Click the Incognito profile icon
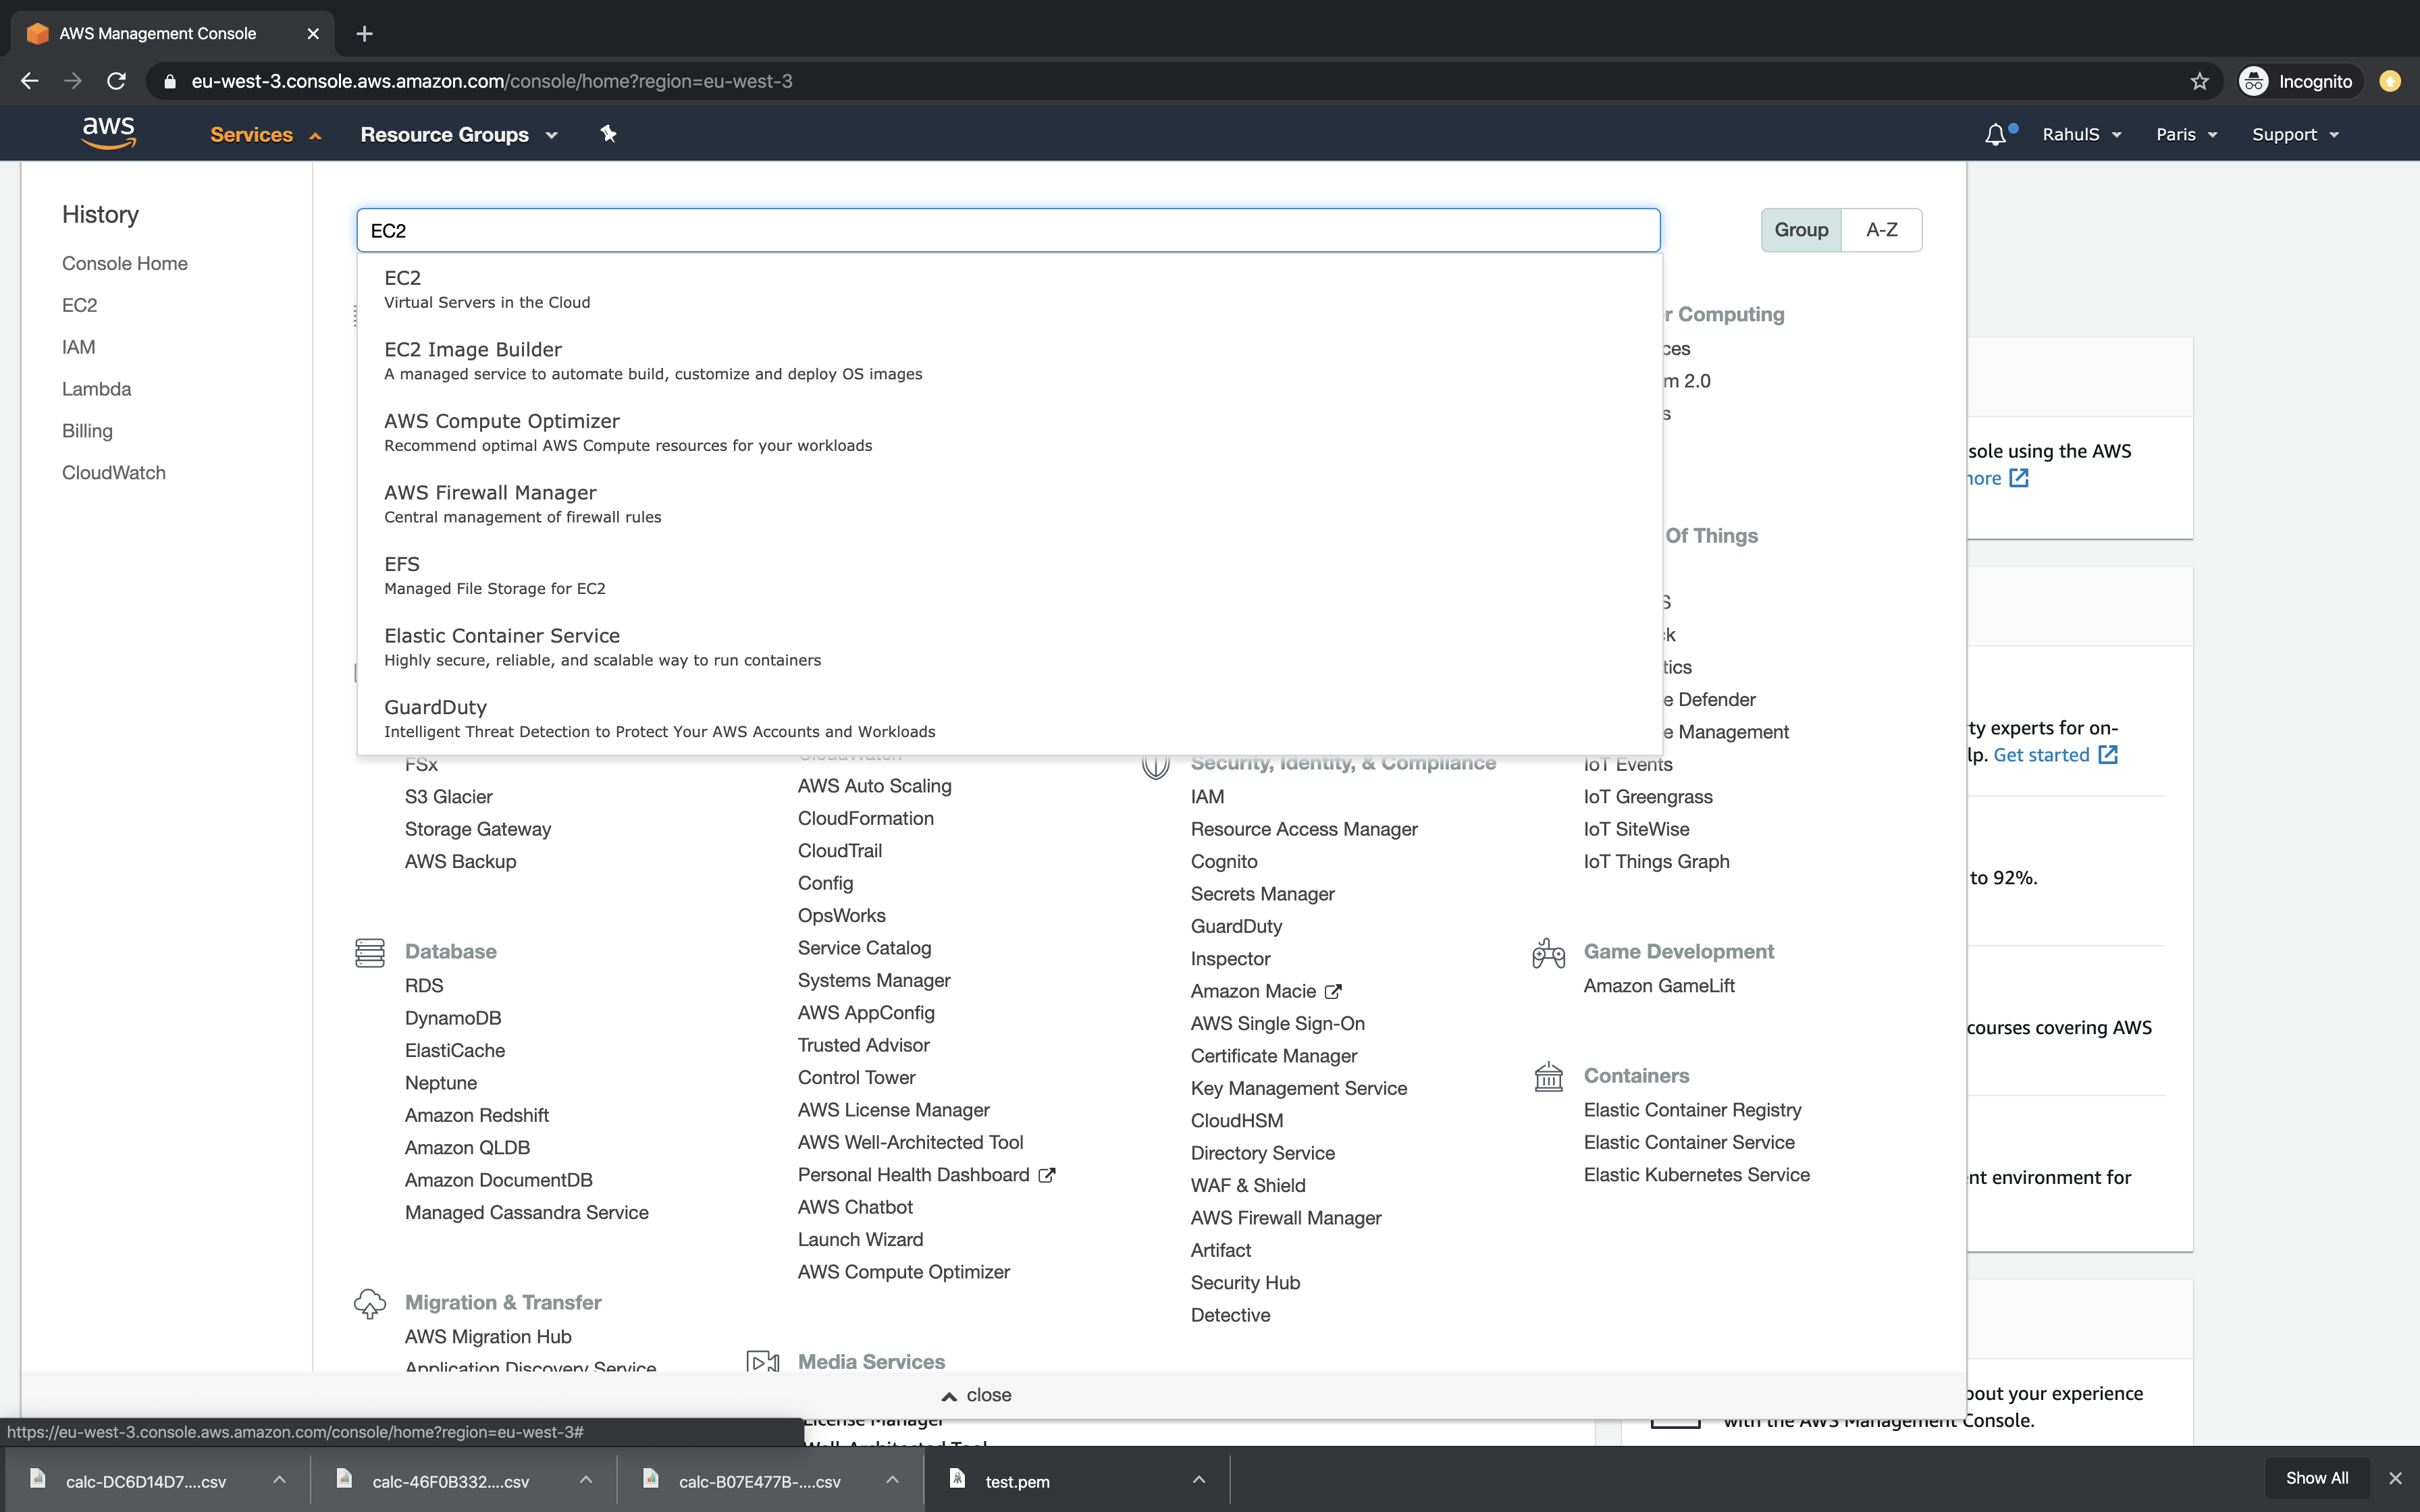 [x=2253, y=82]
